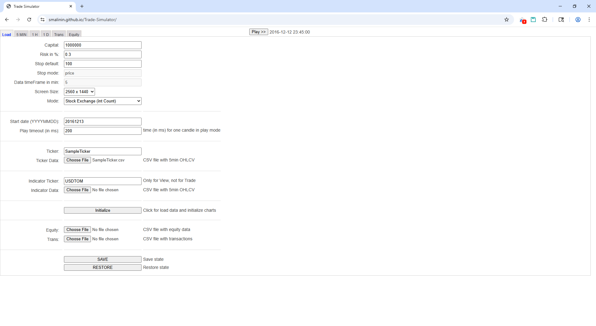The width and height of the screenshot is (596, 326).
Task: Close the Trade Simulator tab
Action: click(x=71, y=6)
